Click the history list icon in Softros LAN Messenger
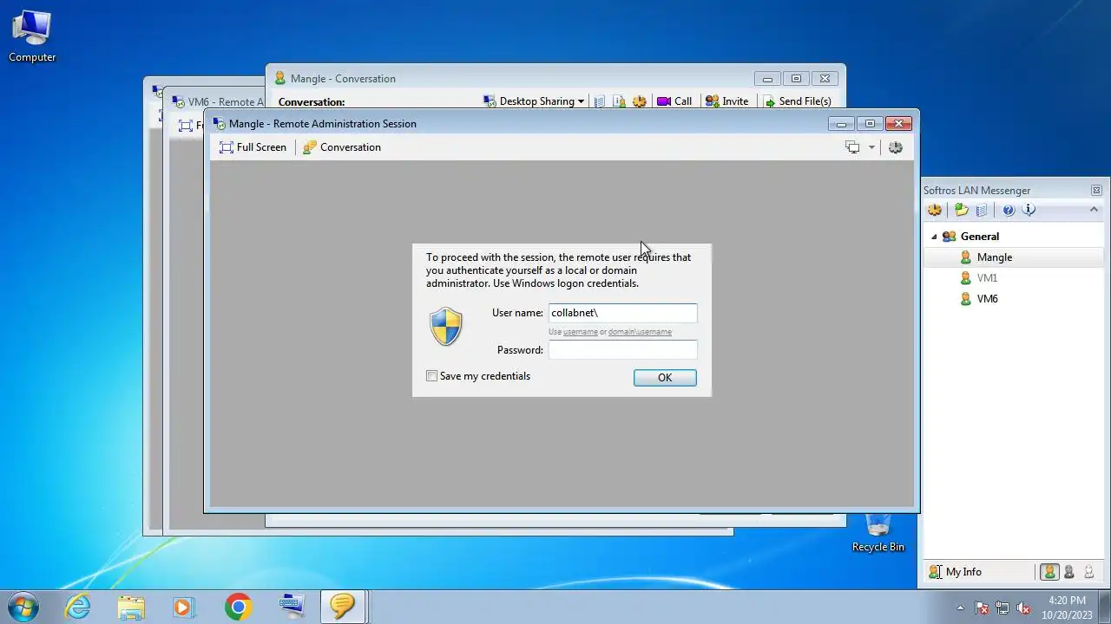 982,210
